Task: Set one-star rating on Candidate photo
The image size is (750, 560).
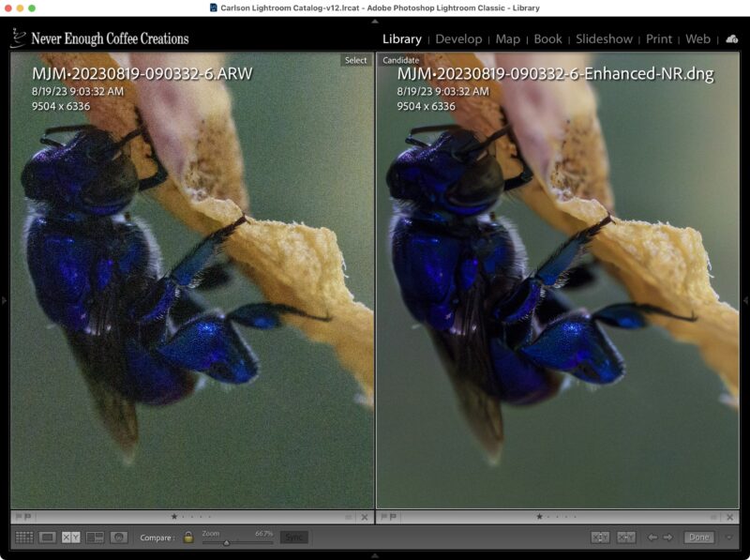Action: click(x=540, y=517)
